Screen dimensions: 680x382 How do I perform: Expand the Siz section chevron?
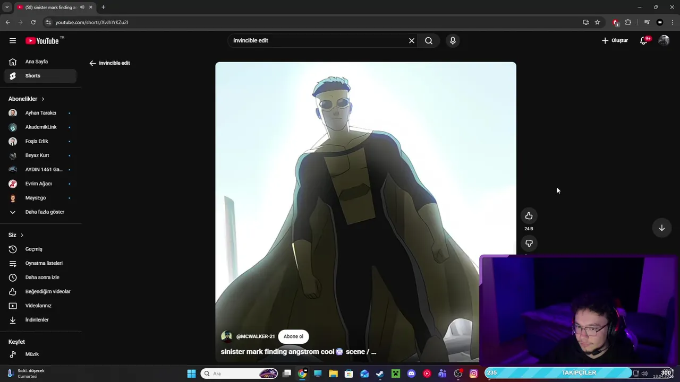(x=22, y=235)
